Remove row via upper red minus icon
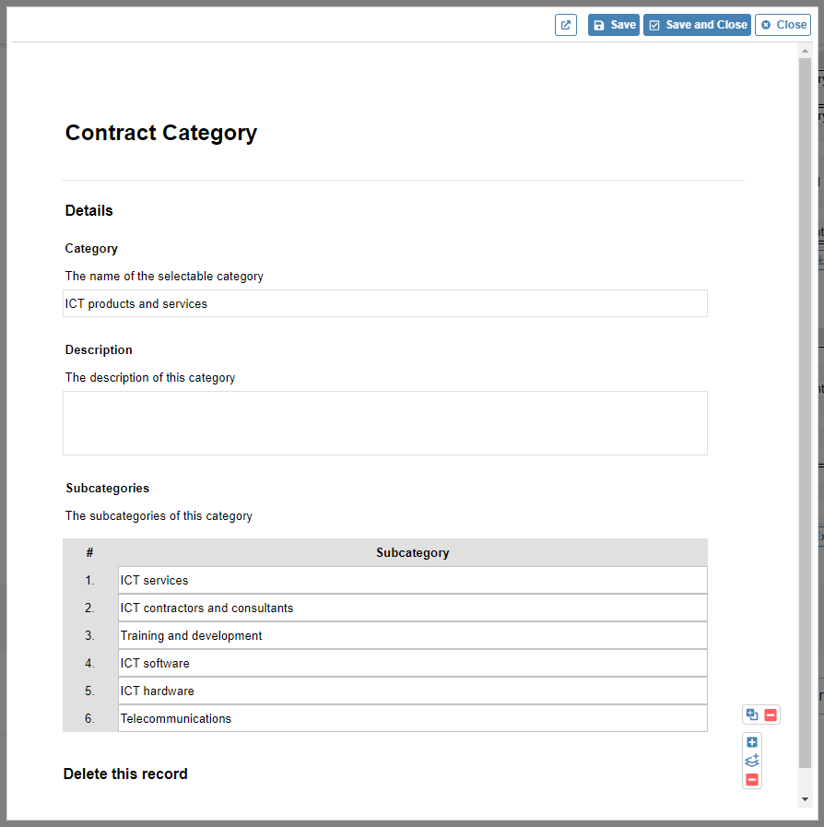The image size is (824, 827). coord(771,715)
